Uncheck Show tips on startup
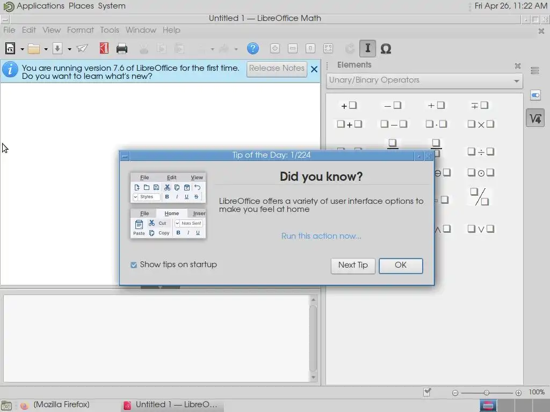 click(134, 265)
